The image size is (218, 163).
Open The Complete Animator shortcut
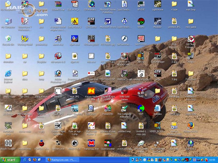coord(125,108)
